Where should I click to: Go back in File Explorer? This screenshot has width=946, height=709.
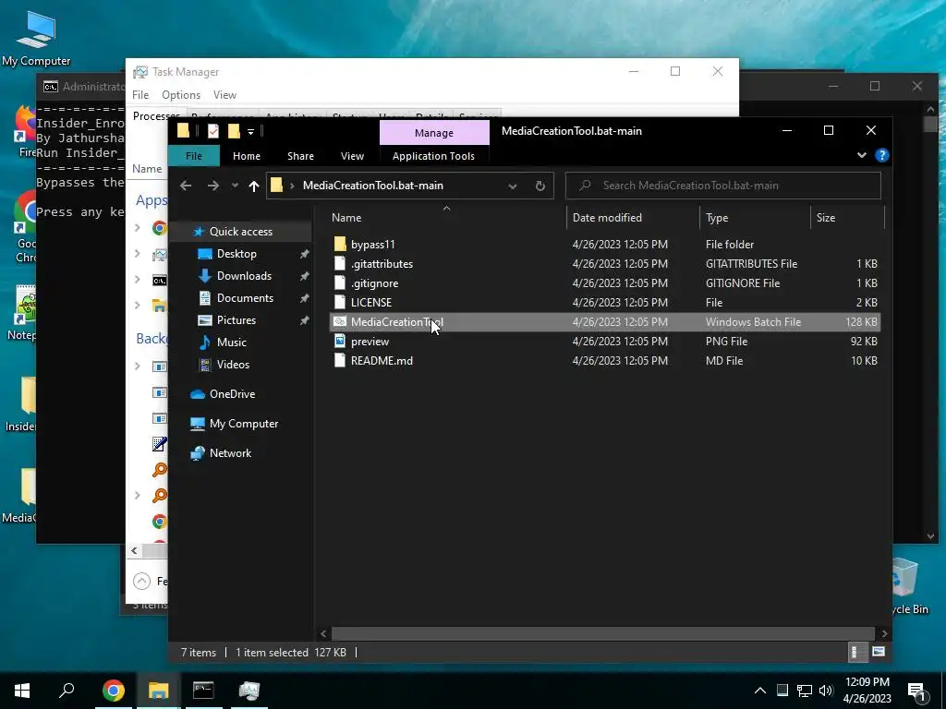186,186
